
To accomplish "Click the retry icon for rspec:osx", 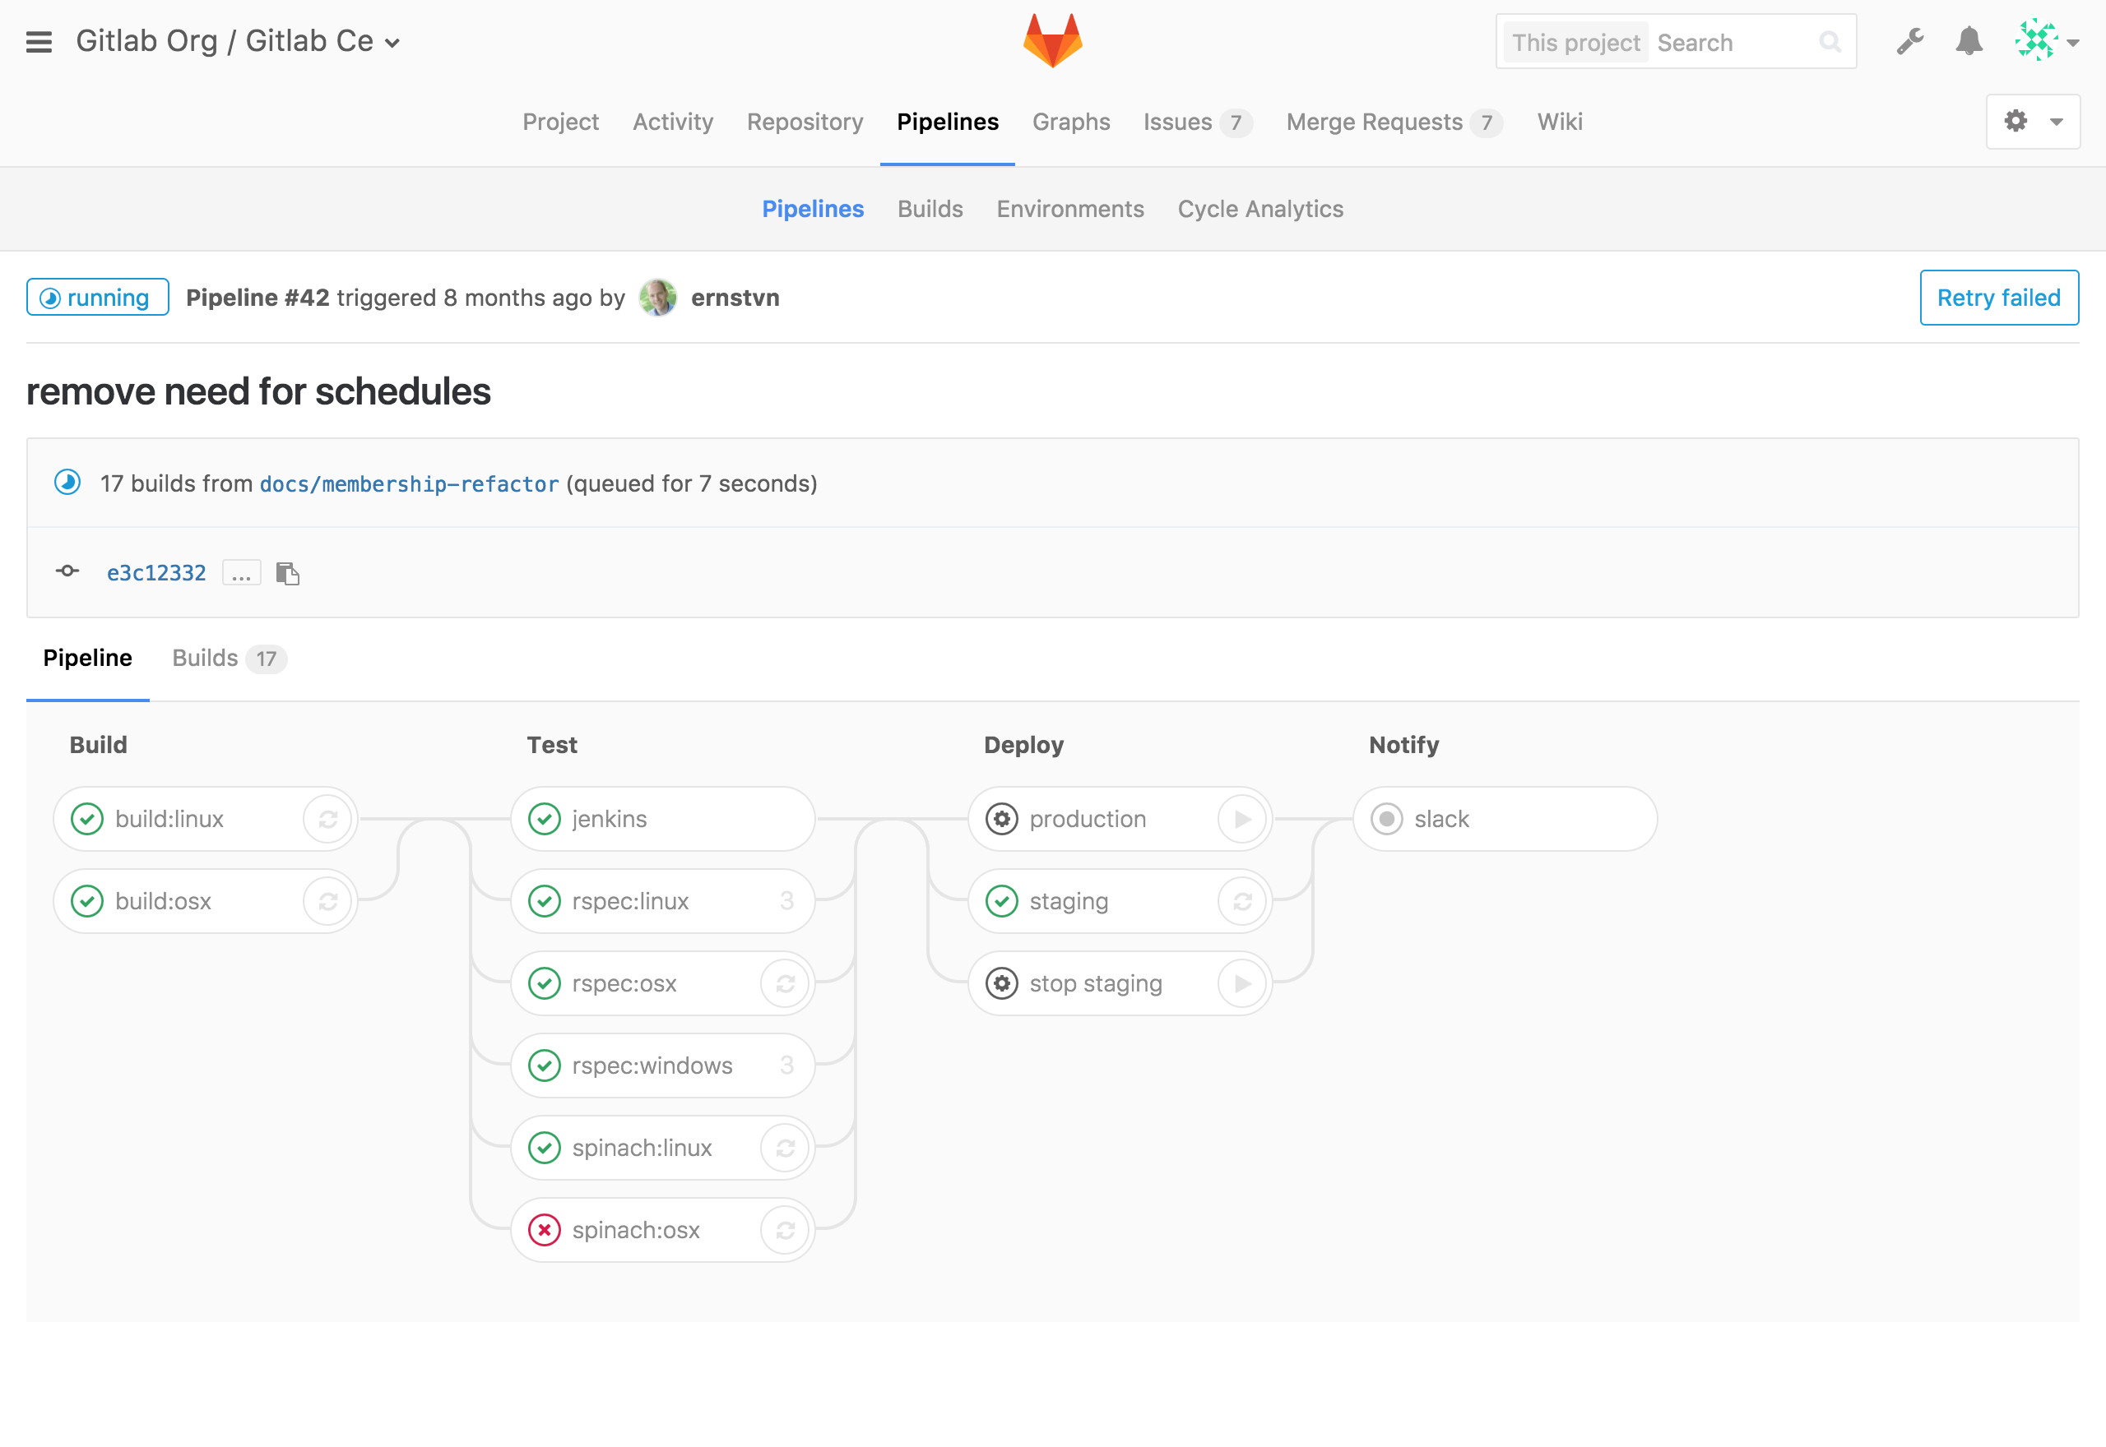I will click(x=784, y=982).
